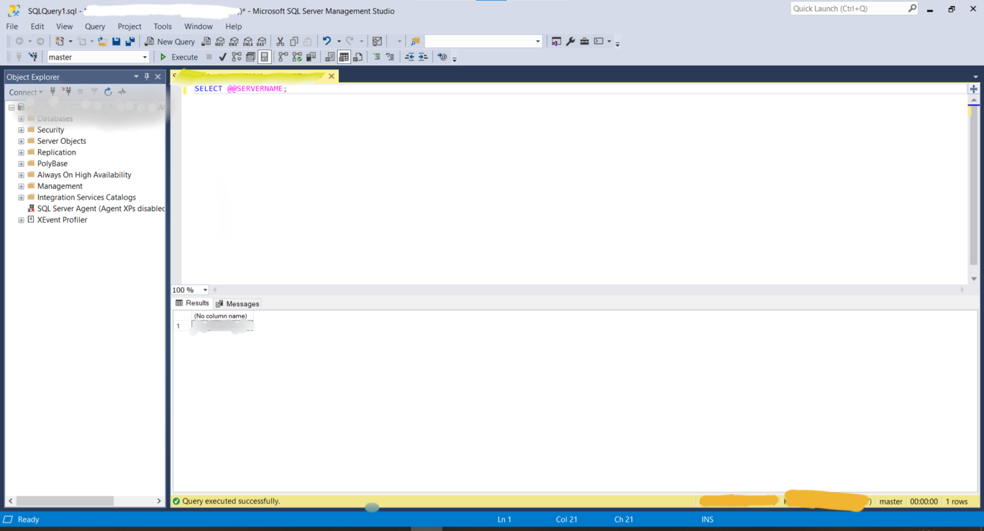Undo the last edit
The height and width of the screenshot is (531, 984).
[326, 41]
